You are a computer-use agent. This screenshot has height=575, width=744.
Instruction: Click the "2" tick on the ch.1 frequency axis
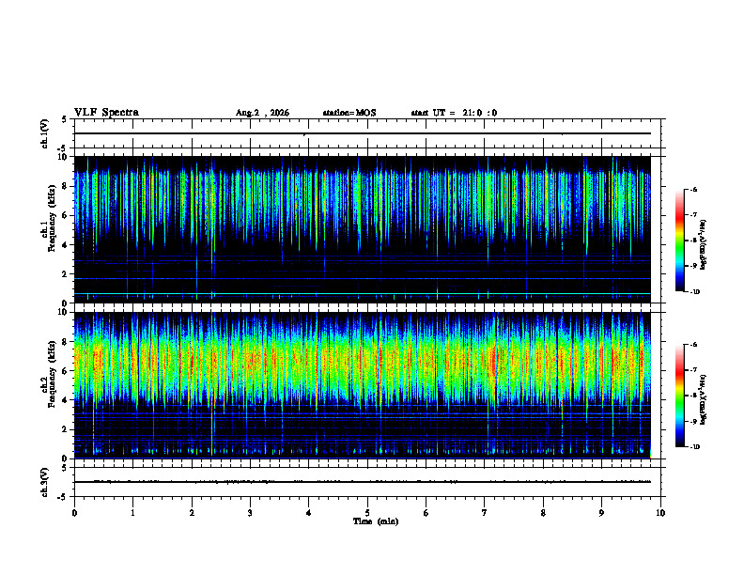[x=65, y=274]
